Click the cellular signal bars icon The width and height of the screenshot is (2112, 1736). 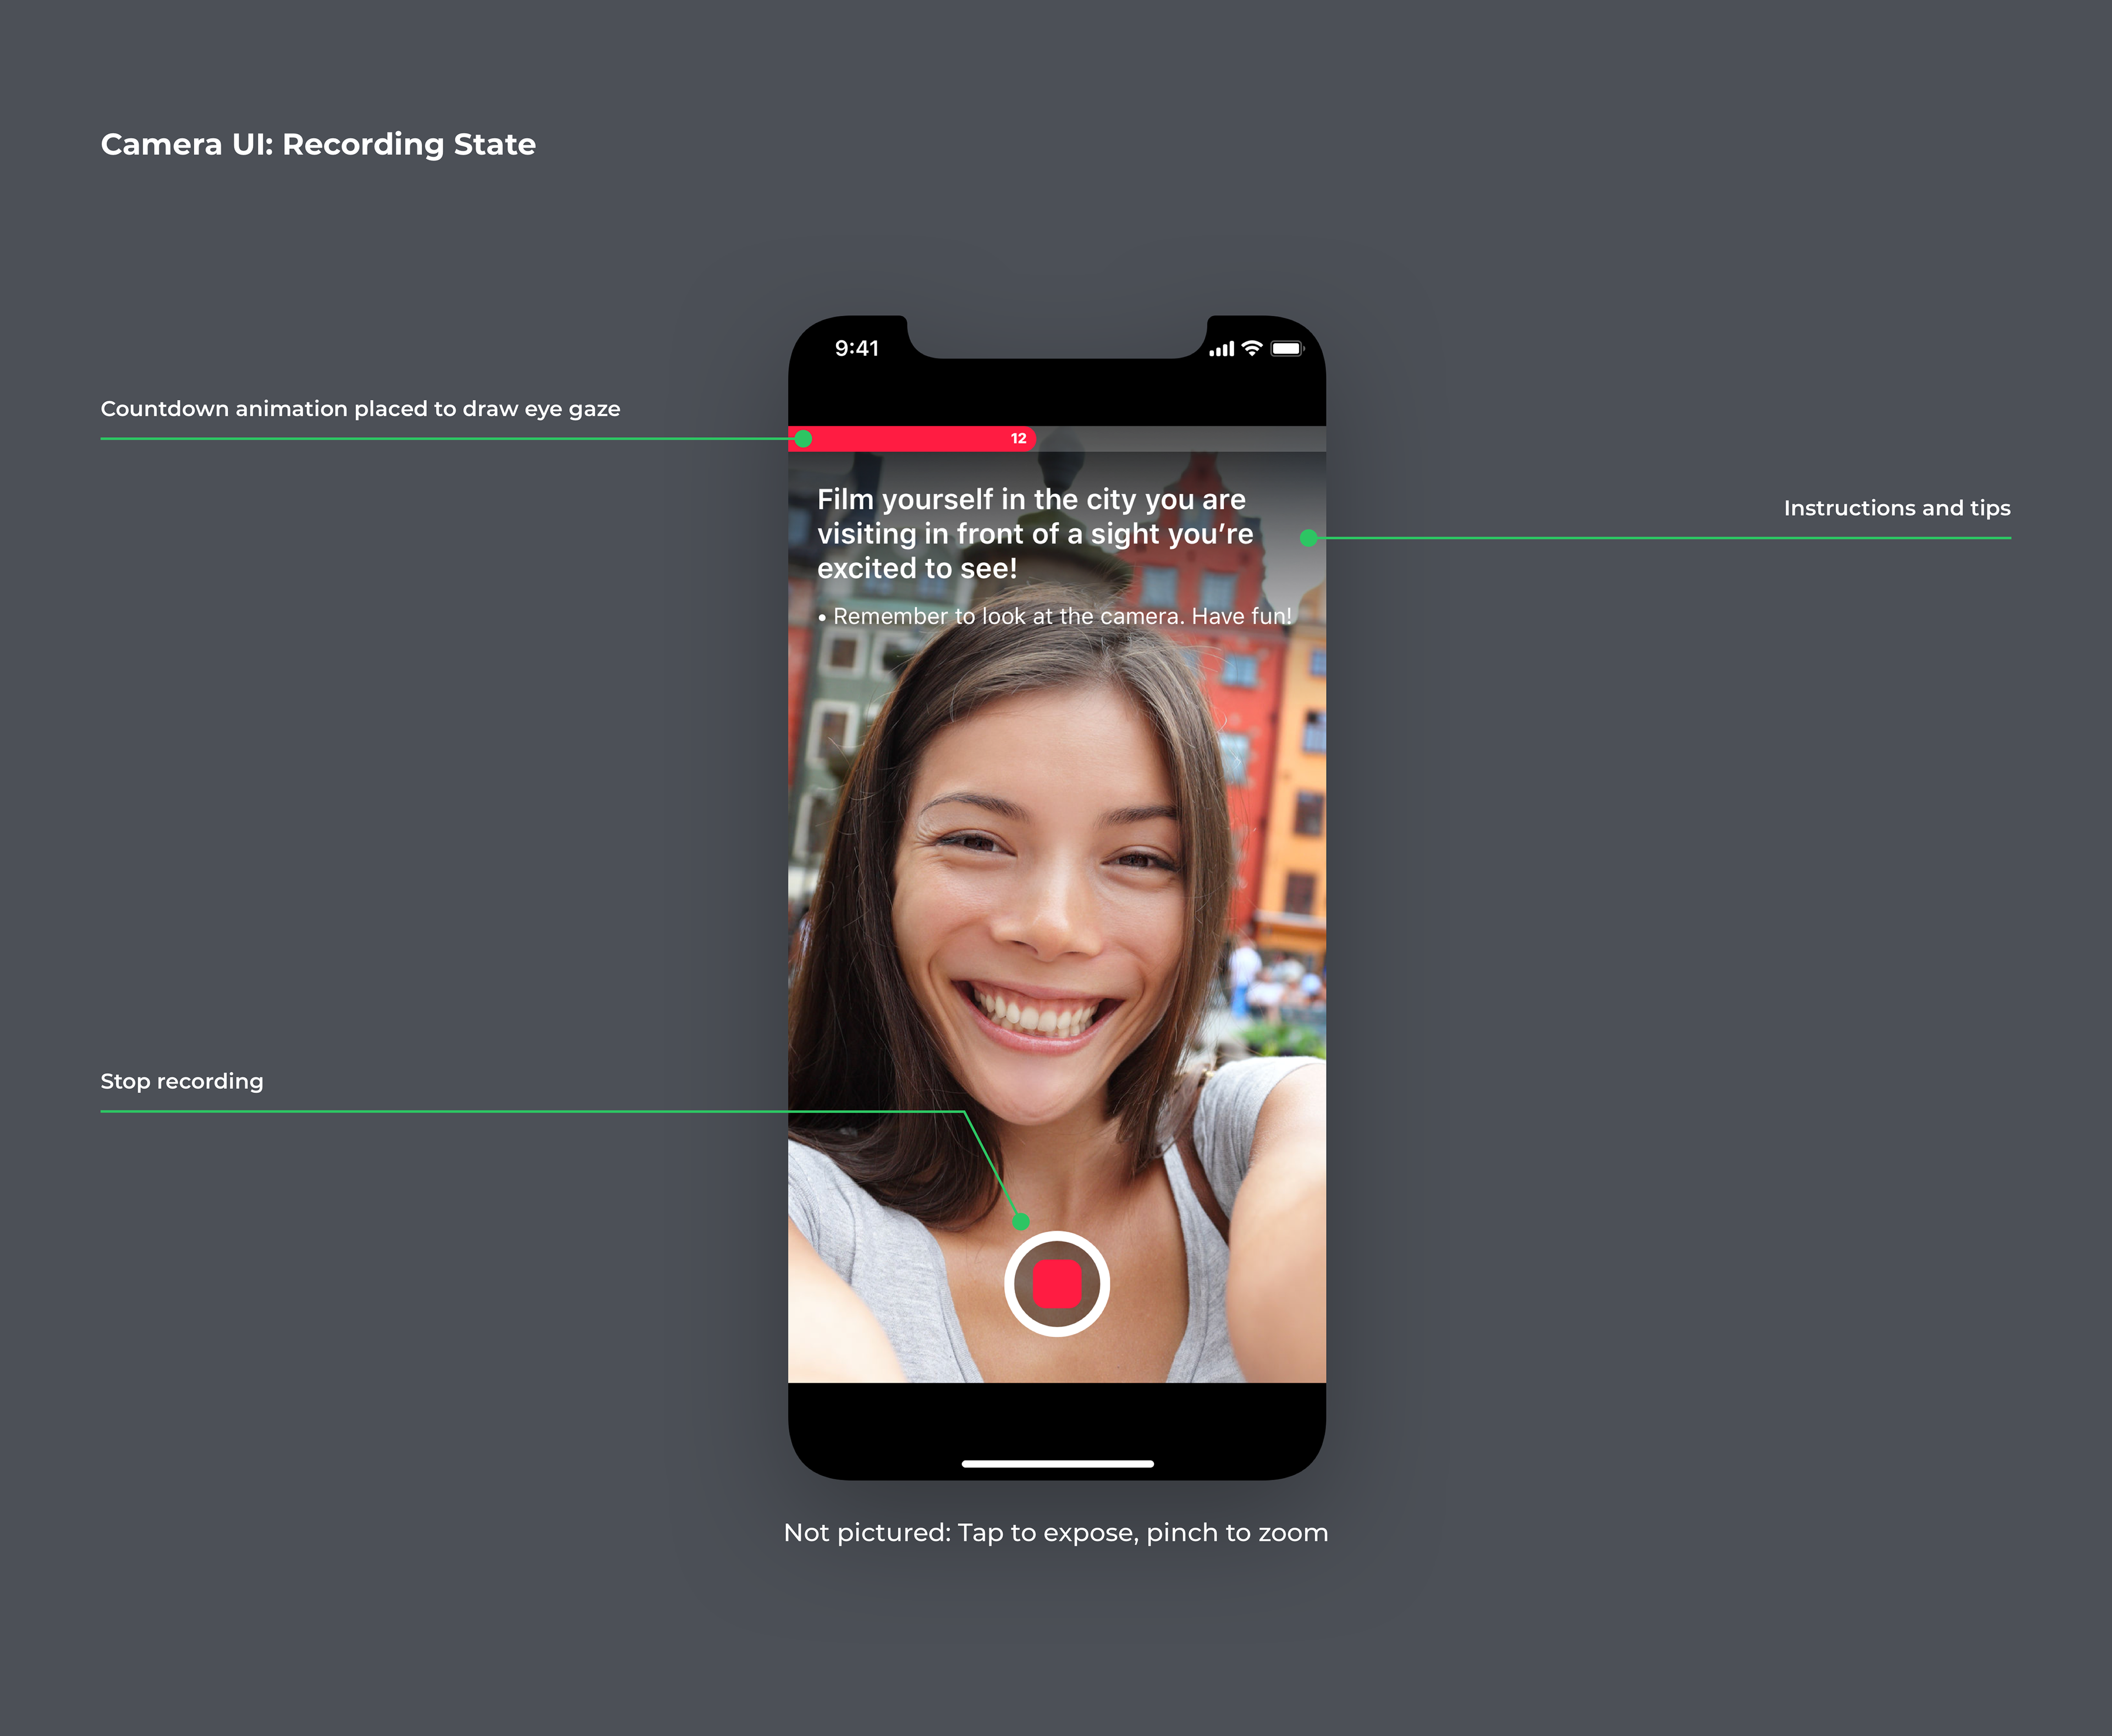(x=1221, y=349)
